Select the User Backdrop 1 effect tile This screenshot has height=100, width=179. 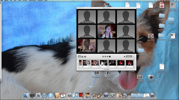(87, 17)
